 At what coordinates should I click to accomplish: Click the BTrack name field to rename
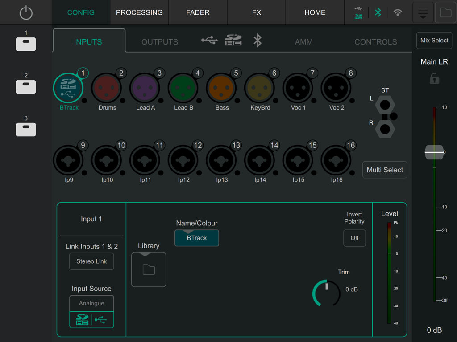tap(196, 238)
